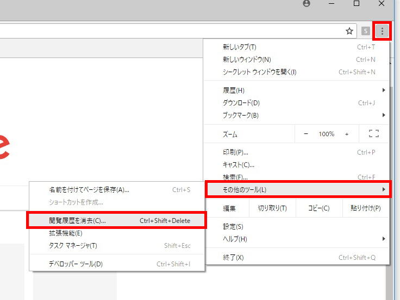This screenshot has height=300, width=400.
Task: Expand the ヘルプ(H) submenu
Action: 296,239
